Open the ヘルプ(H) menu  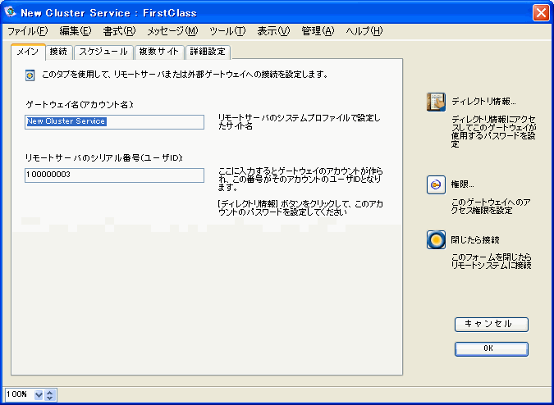coord(364,31)
